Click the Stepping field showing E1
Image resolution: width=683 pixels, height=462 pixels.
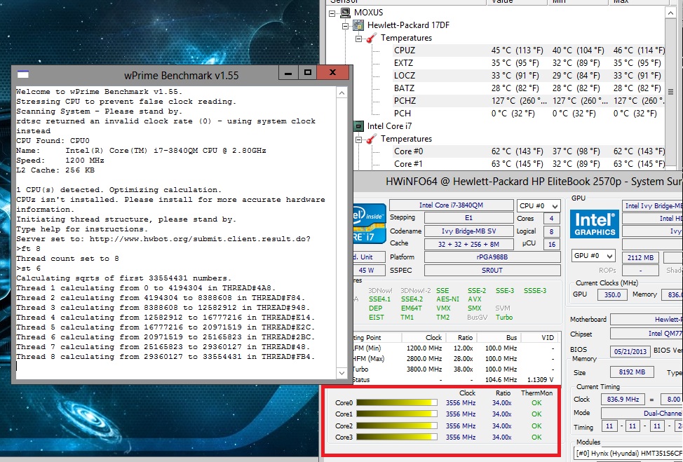[x=468, y=218]
